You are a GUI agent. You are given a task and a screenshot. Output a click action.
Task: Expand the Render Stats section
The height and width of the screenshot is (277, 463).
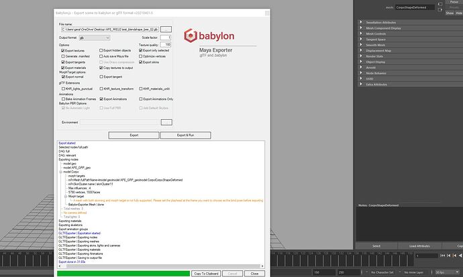pyautogui.click(x=361, y=56)
